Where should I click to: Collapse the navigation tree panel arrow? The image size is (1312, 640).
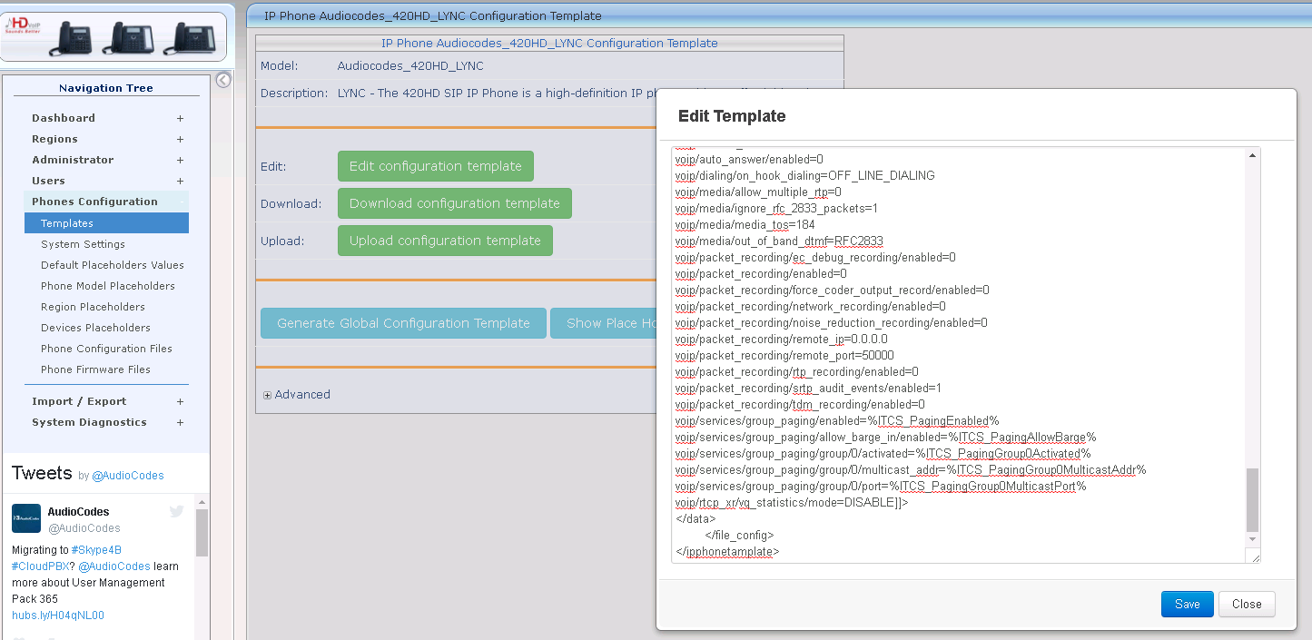point(223,80)
